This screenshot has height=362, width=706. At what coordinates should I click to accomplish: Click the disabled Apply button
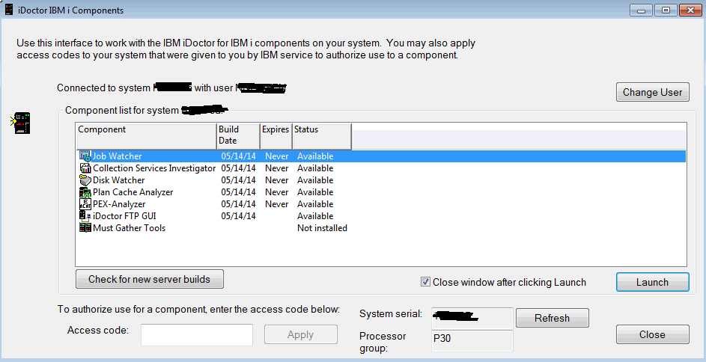tap(301, 334)
